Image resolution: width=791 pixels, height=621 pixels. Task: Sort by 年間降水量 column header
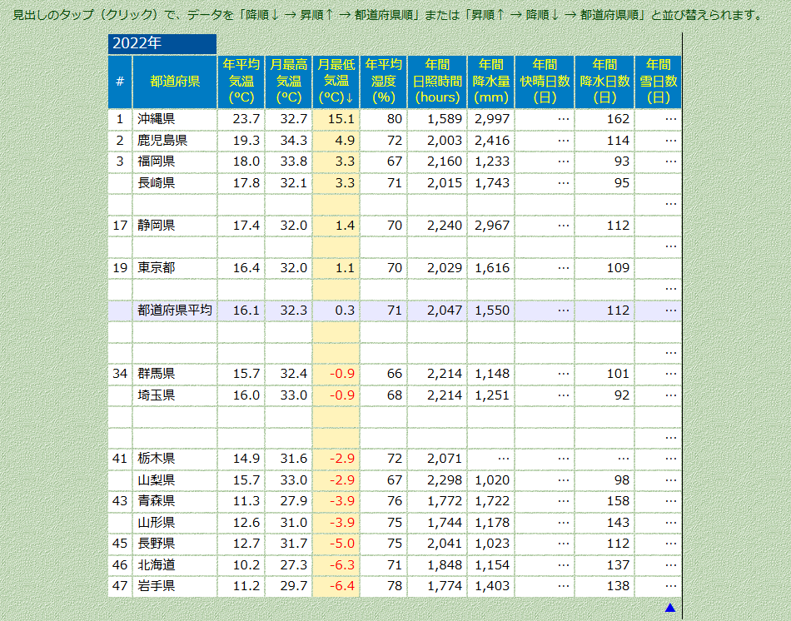pyautogui.click(x=491, y=81)
